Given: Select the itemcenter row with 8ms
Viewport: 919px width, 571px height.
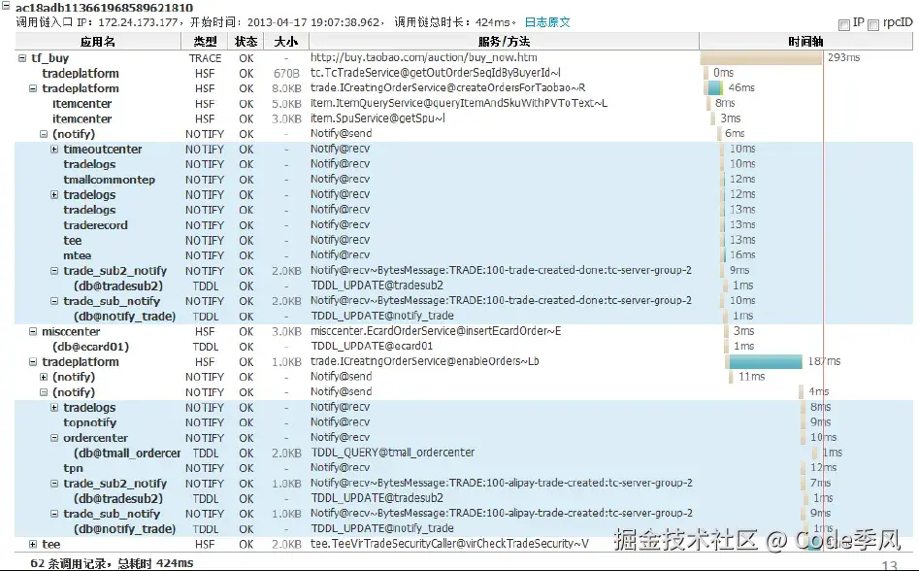Looking at the screenshot, I should tap(464, 104).
